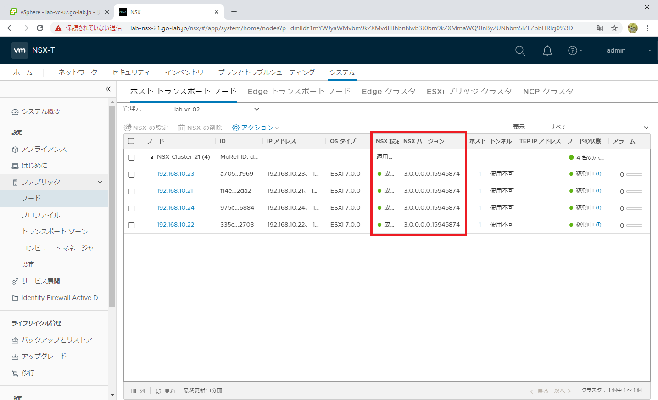Open the 管理元 lab-vc-02 dropdown

[x=217, y=109]
